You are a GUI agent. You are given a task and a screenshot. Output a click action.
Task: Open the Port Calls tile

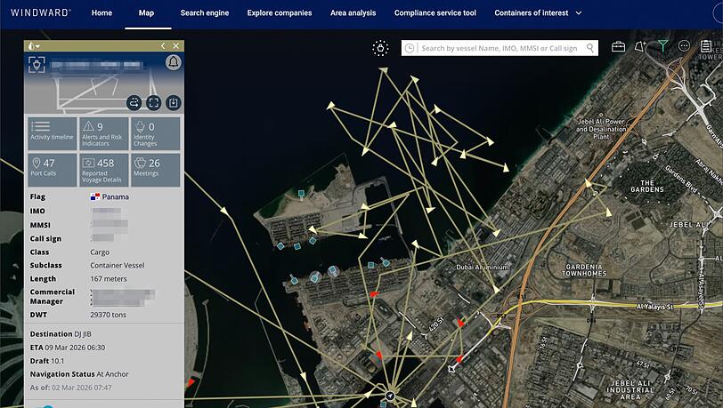click(53, 170)
